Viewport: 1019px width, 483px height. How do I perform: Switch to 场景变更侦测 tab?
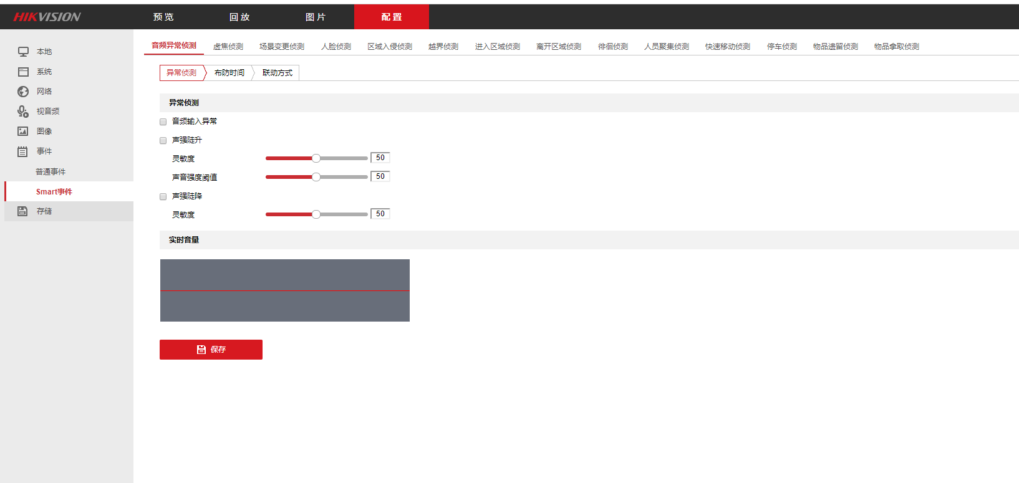(x=282, y=47)
